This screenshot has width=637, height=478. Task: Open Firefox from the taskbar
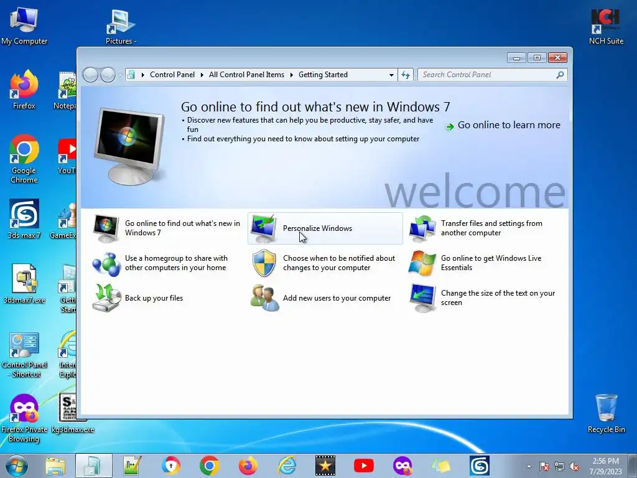[x=248, y=466]
